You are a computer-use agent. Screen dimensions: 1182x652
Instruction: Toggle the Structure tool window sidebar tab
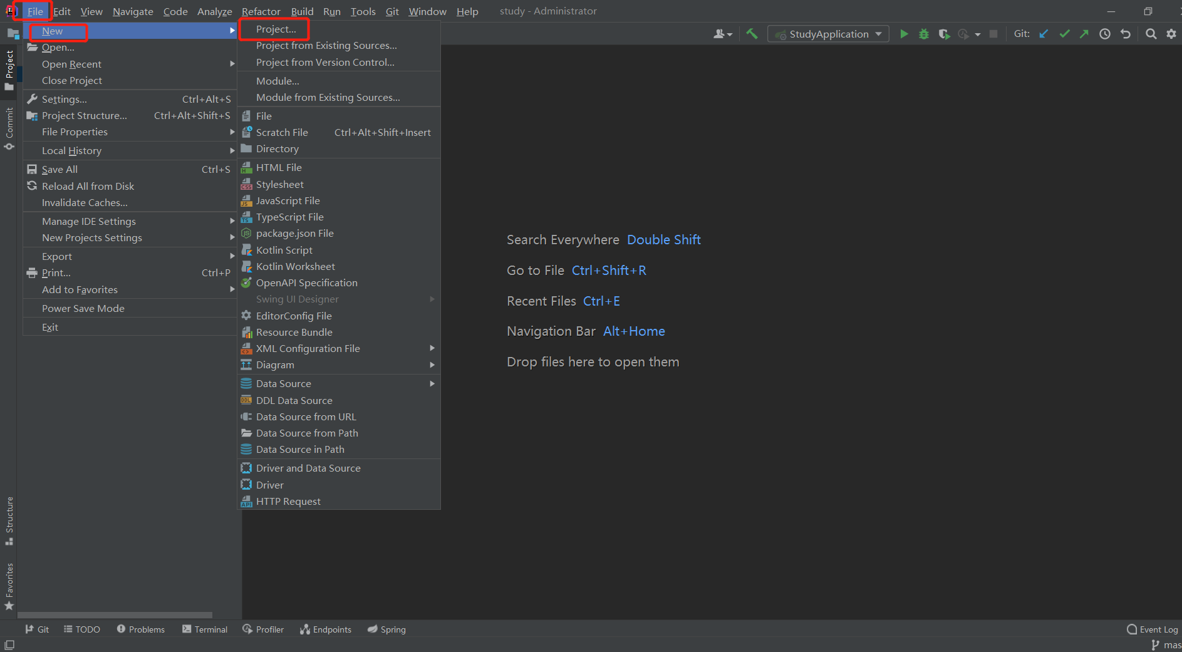tap(9, 519)
